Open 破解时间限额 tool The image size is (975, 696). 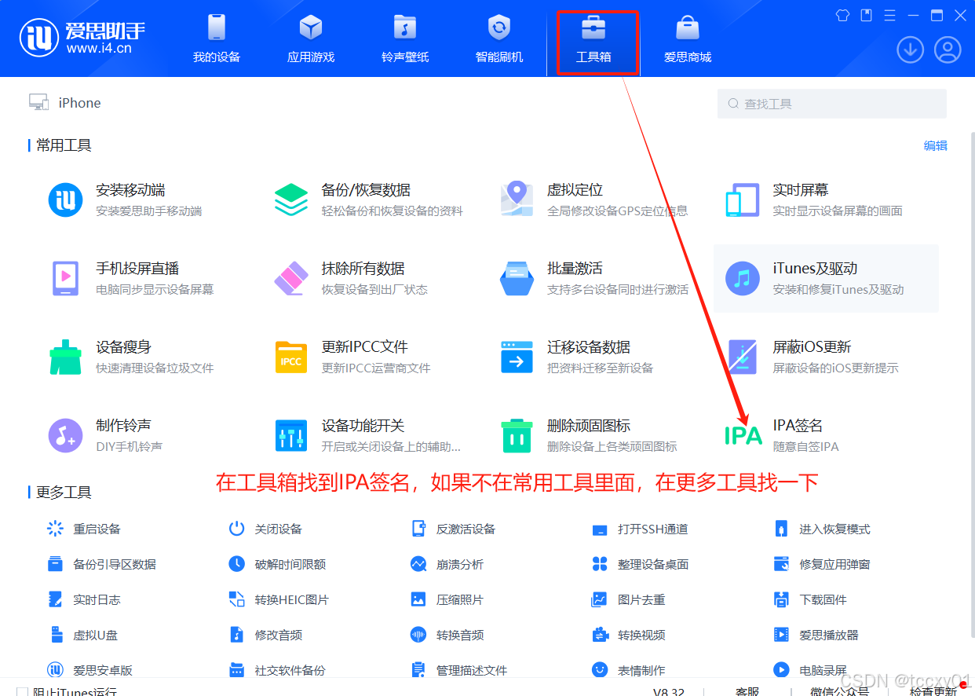[x=278, y=564]
